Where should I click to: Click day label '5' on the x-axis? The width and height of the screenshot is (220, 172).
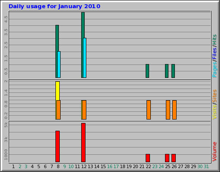39,166
